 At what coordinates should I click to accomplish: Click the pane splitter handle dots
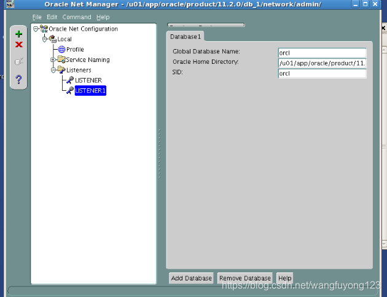(160, 153)
